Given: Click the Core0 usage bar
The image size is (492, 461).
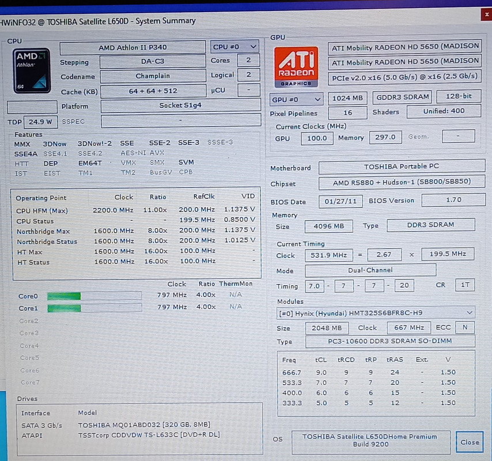Looking at the screenshot, I should (94, 296).
